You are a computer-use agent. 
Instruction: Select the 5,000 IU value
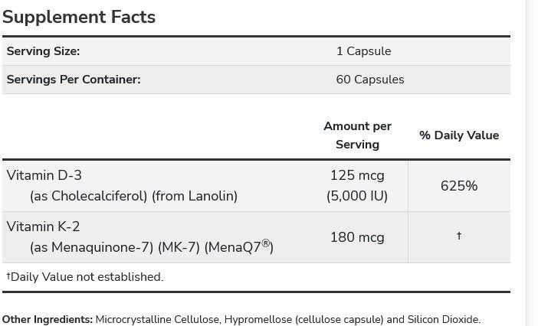click(357, 196)
